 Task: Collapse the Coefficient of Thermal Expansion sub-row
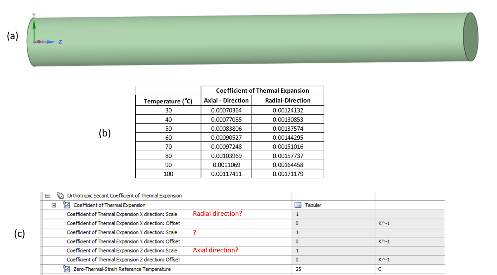click(54, 205)
